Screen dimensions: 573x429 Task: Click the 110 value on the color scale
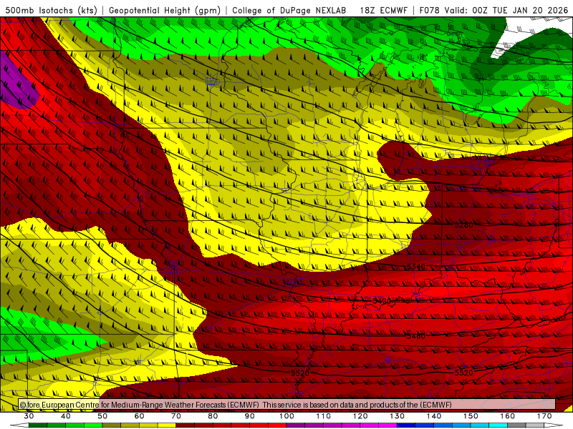coord(324,416)
